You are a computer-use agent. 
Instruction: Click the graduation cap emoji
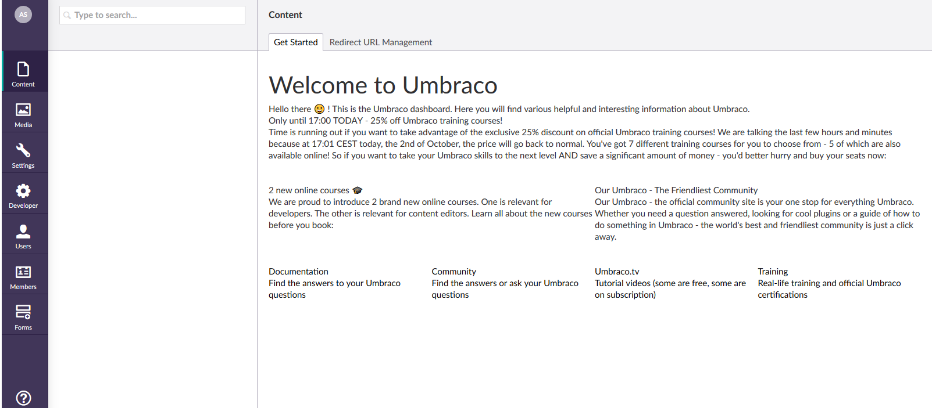[357, 190]
